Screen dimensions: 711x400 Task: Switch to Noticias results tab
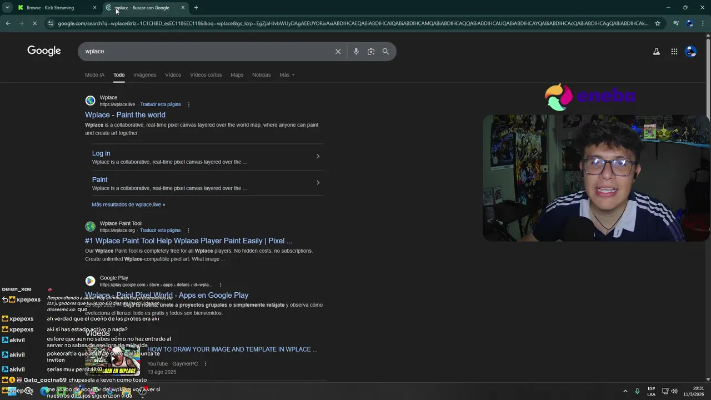[261, 75]
